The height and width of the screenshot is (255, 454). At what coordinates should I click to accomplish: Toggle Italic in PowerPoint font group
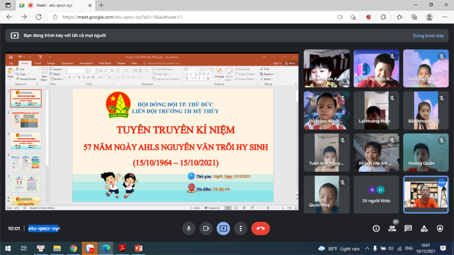74,78
